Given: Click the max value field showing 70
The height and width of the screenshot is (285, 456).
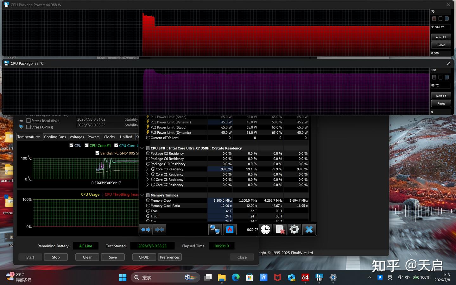Looking at the screenshot, I should (440, 12).
